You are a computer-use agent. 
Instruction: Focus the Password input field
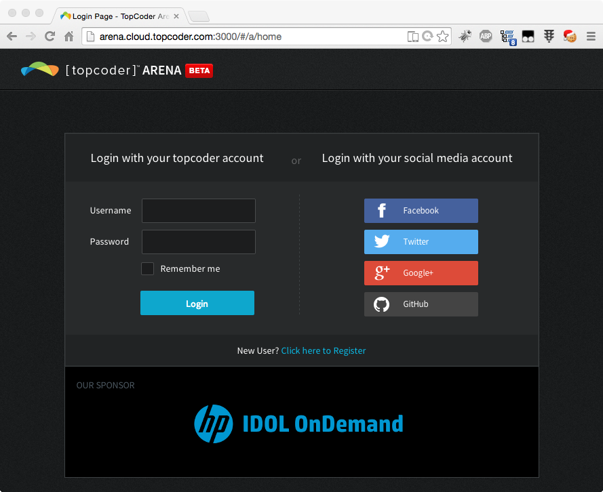click(199, 242)
